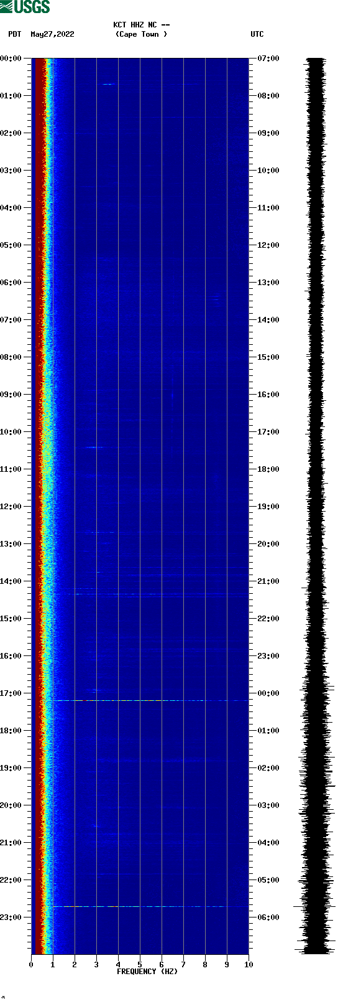
Task: Click the 04:00 UTC time label
Action: tap(268, 843)
